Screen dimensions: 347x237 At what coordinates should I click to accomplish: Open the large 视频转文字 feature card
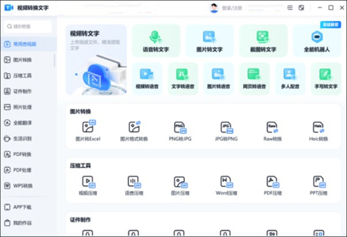pyautogui.click(x=96, y=60)
